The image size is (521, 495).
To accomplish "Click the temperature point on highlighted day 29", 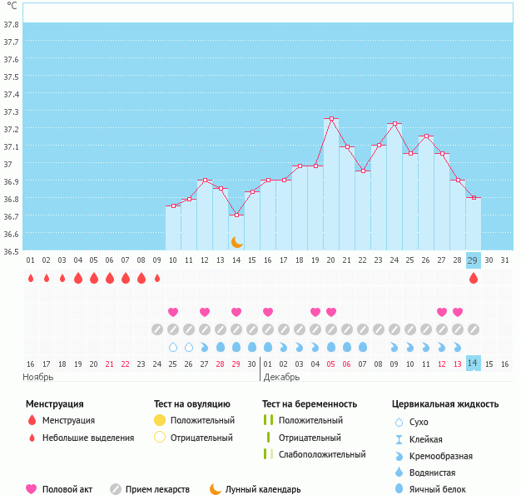I will click(x=474, y=198).
